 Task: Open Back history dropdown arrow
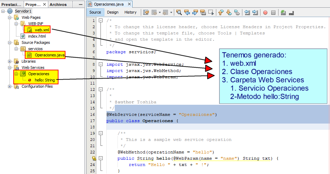pos(160,13)
